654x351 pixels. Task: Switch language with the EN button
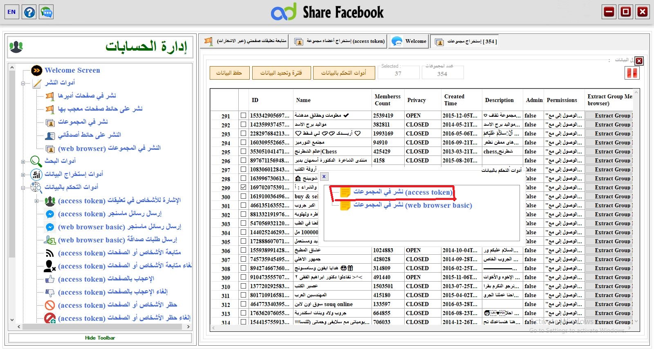click(12, 12)
